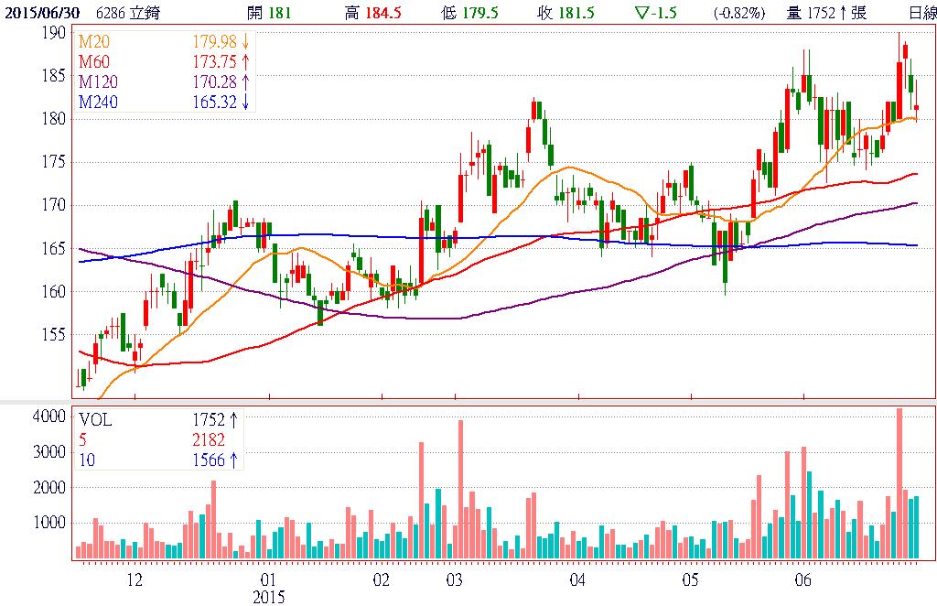Click the blue down arrow beside M240 value
Image resolution: width=937 pixels, height=606 pixels.
point(245,103)
